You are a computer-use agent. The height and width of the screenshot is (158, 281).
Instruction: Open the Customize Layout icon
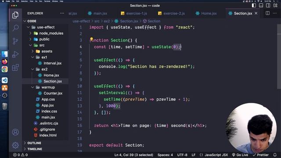pos(275,6)
